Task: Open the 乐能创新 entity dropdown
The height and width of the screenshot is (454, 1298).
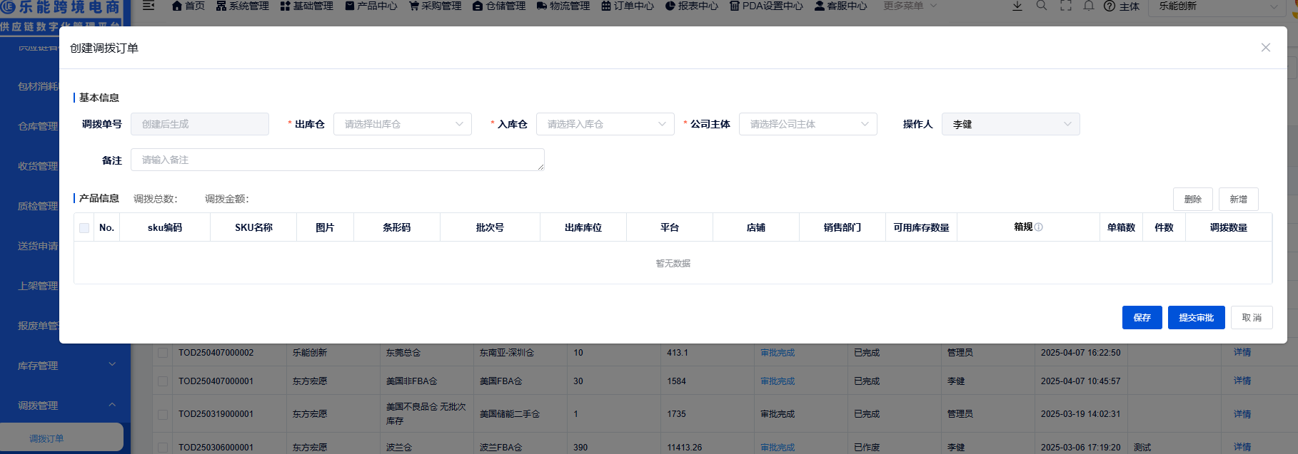Action: tap(1218, 6)
